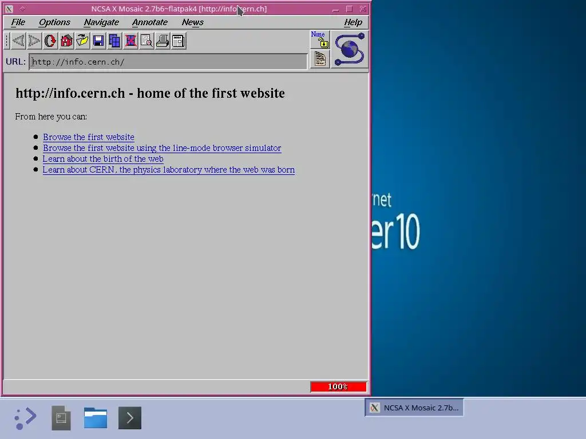Click the Mosaic globe logo
This screenshot has width=586, height=439.
click(350, 49)
